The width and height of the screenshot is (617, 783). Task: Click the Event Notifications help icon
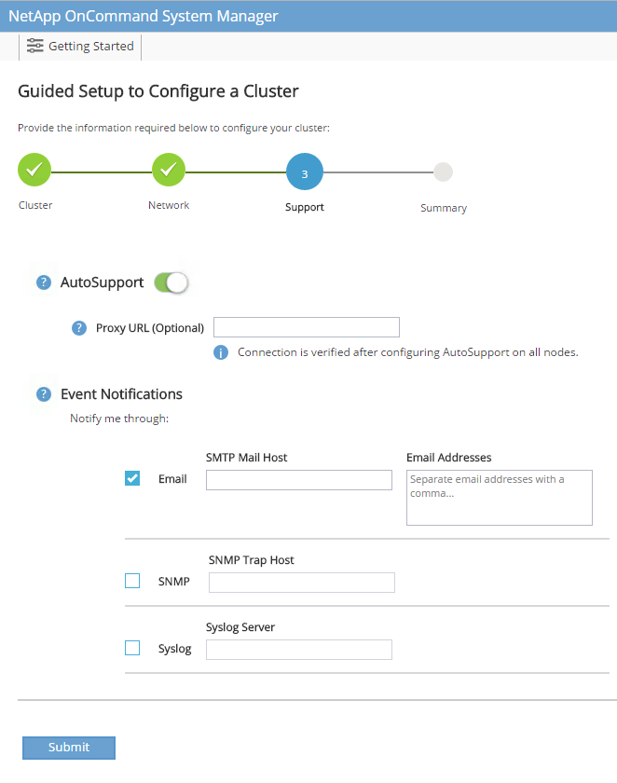[43, 394]
